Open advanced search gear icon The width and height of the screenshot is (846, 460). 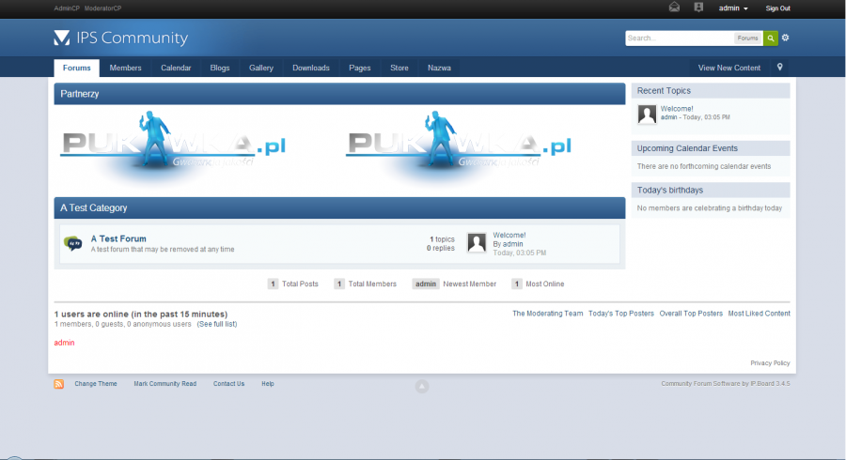point(786,38)
